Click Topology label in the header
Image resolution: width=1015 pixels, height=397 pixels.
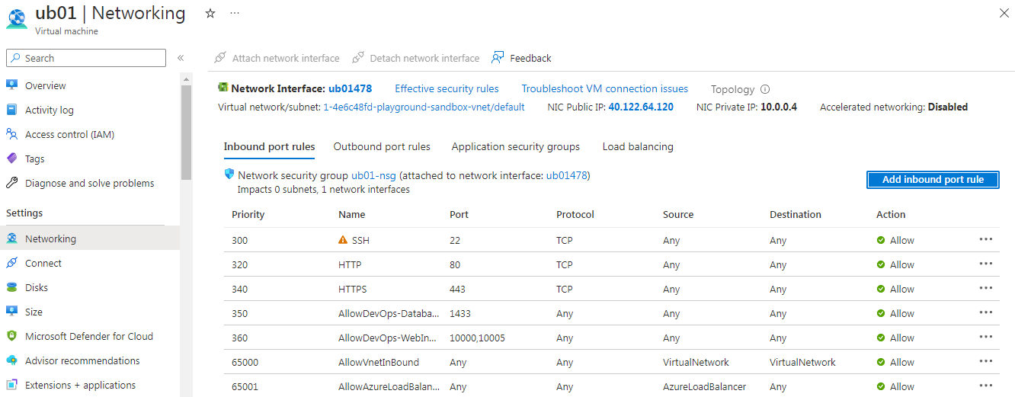point(733,89)
